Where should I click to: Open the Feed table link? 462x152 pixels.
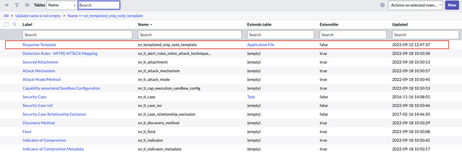click(27, 132)
